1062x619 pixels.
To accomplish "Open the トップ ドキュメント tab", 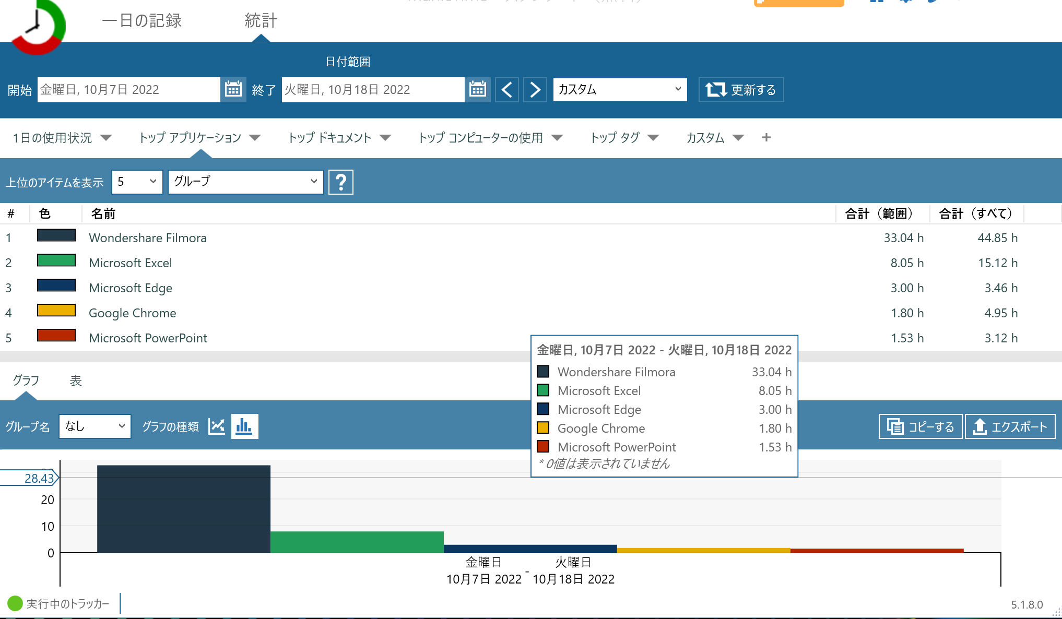I will [330, 138].
